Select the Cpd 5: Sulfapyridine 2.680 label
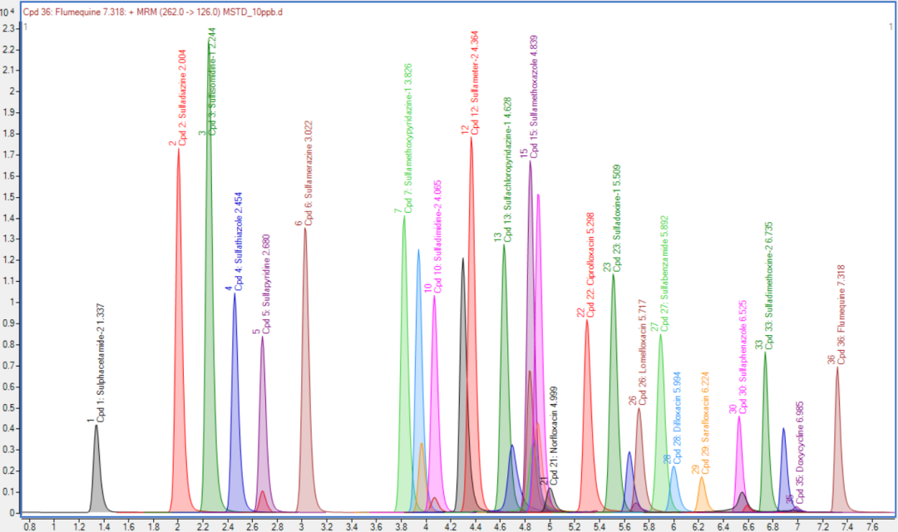 click(x=266, y=284)
